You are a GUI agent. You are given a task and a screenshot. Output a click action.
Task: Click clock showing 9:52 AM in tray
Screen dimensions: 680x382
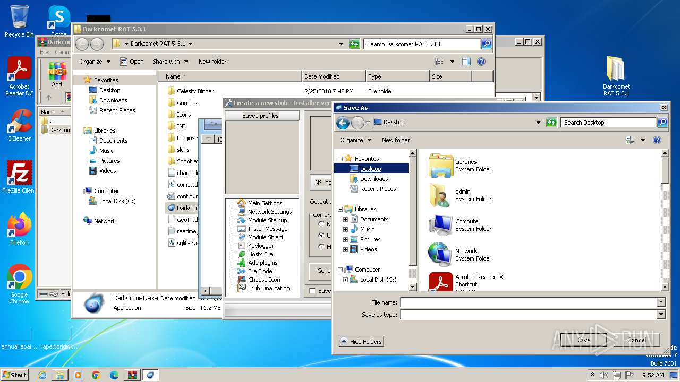(x=653, y=375)
